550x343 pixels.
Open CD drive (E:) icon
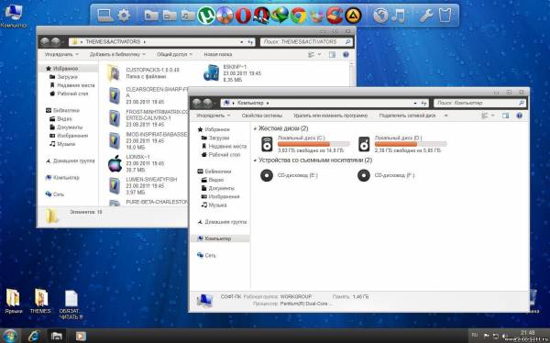click(267, 175)
